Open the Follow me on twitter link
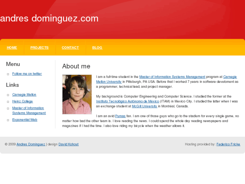245x184 pixels. point(27,74)
